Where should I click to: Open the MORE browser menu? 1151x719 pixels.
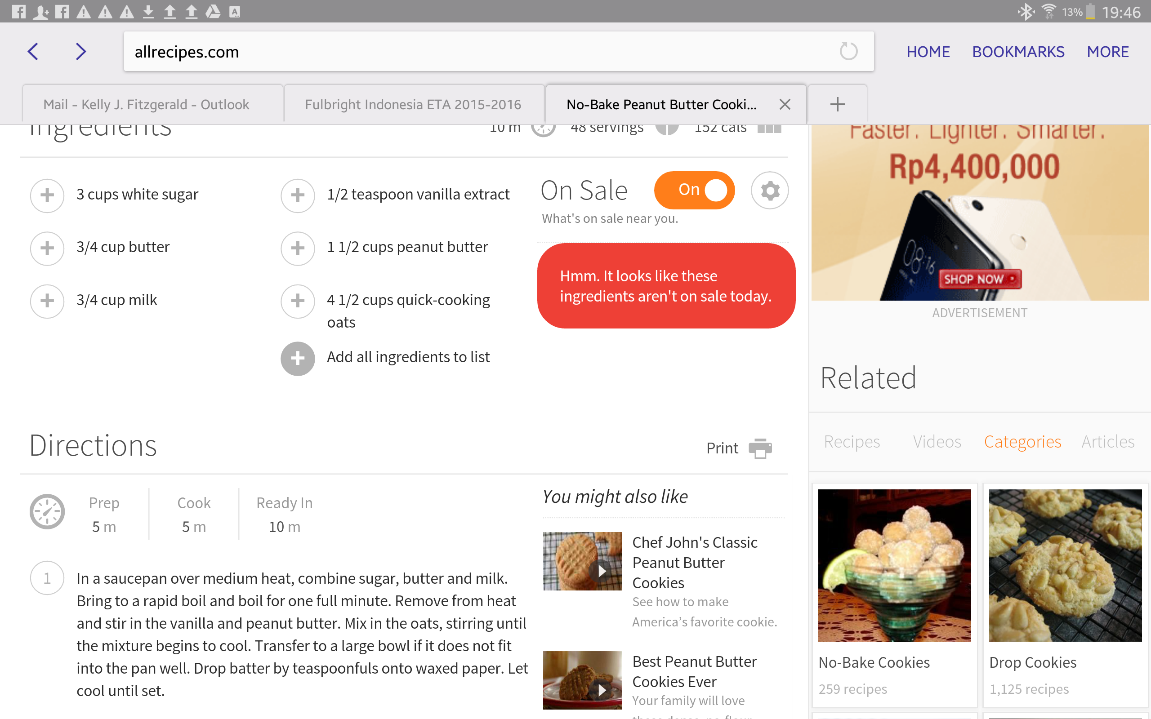(1107, 51)
